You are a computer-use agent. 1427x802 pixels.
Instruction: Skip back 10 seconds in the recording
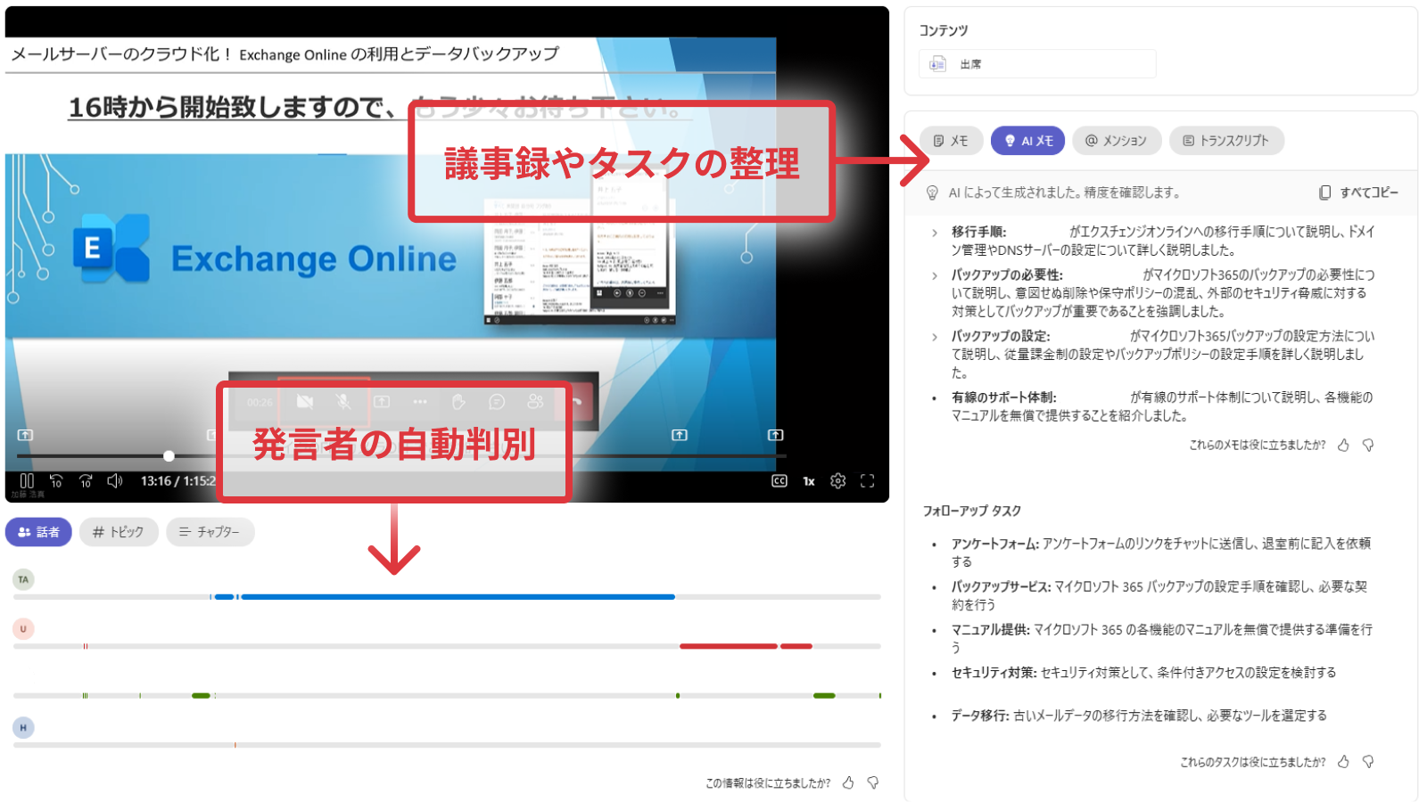pyautogui.click(x=56, y=481)
